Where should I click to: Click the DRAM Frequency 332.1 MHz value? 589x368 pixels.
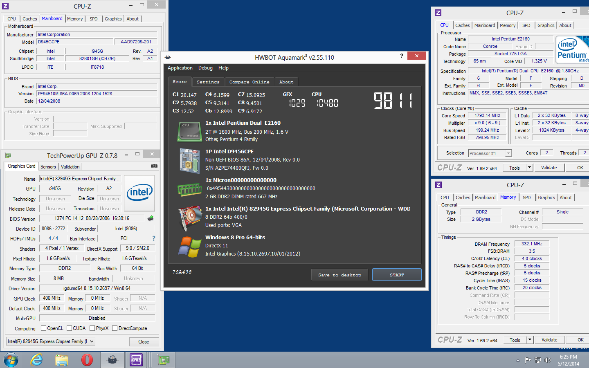click(532, 244)
